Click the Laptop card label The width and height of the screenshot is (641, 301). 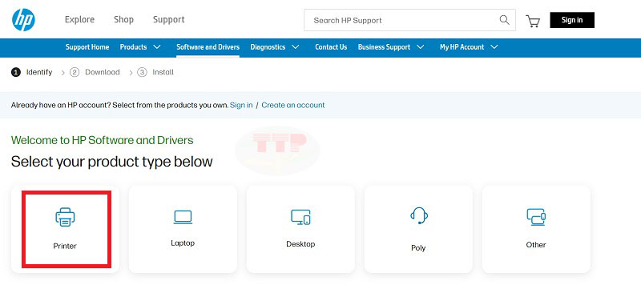point(183,243)
